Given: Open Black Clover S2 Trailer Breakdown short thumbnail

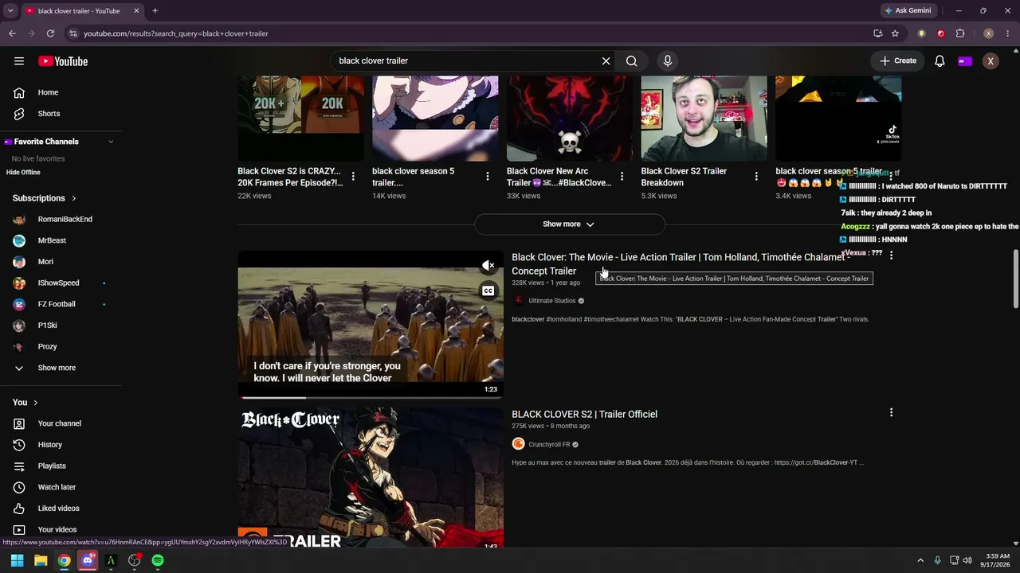Looking at the screenshot, I should tap(704, 119).
